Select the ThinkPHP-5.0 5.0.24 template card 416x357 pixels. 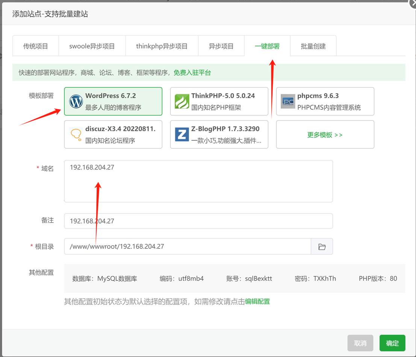pyautogui.click(x=219, y=101)
